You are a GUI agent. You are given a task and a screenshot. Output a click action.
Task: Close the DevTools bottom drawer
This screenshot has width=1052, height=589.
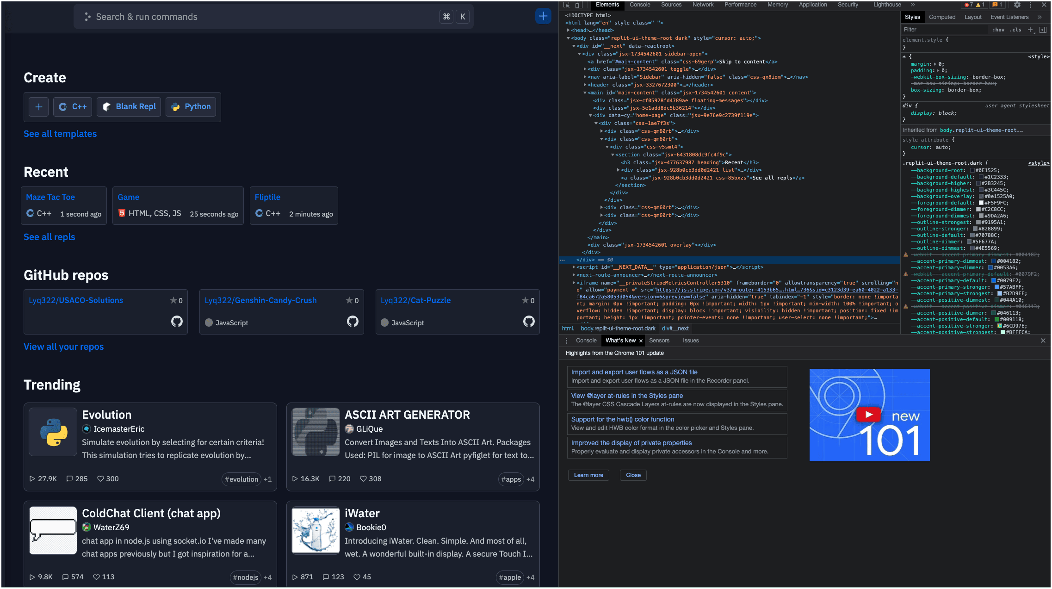pyautogui.click(x=1043, y=341)
